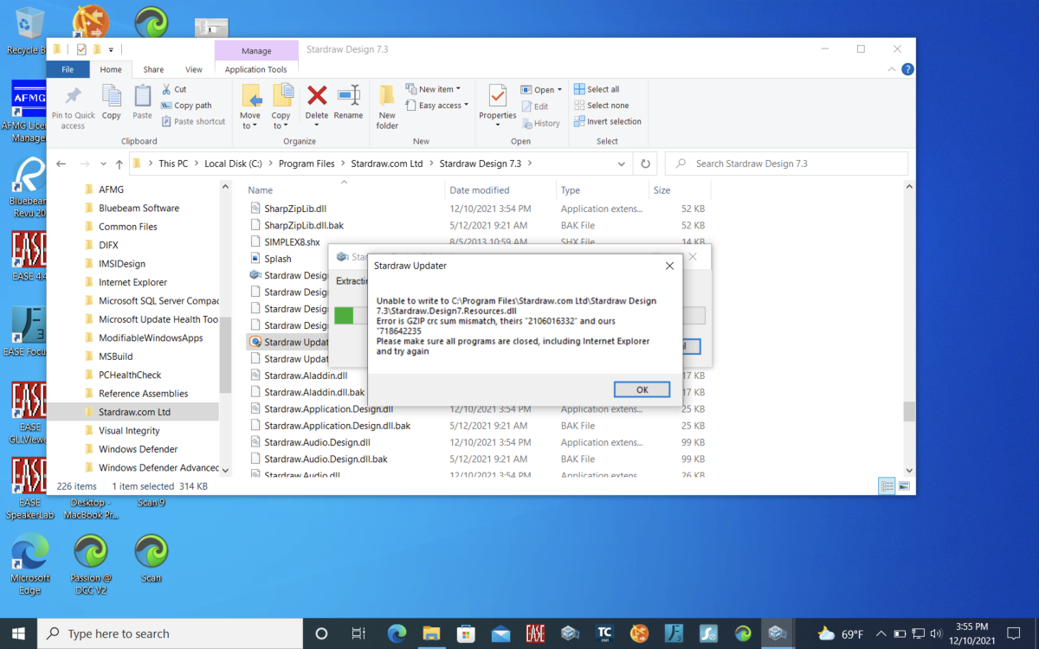Expand the address bar history dropdown

pos(621,164)
